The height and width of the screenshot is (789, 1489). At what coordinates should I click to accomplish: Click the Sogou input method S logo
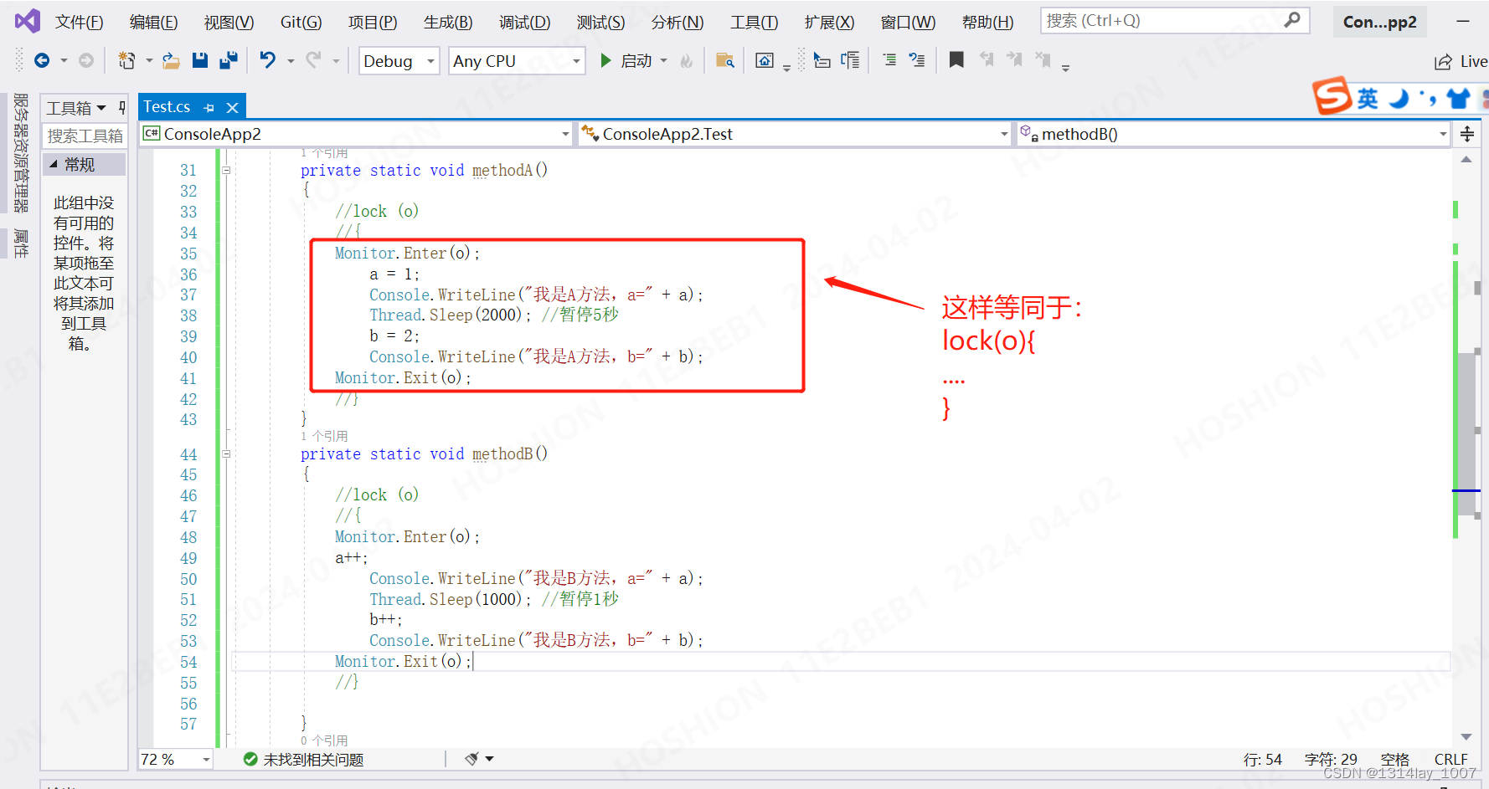pos(1332,96)
